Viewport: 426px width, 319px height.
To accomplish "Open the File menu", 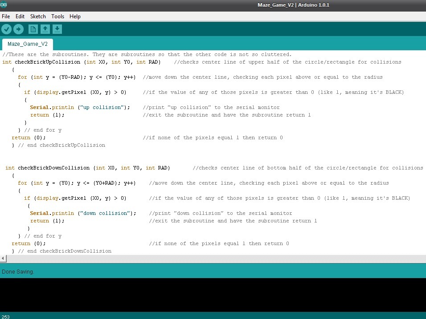I will pos(6,16).
